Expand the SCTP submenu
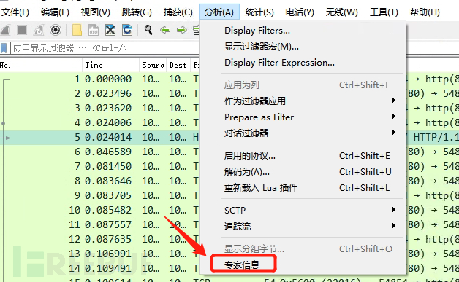The height and width of the screenshot is (282, 459). [x=303, y=210]
